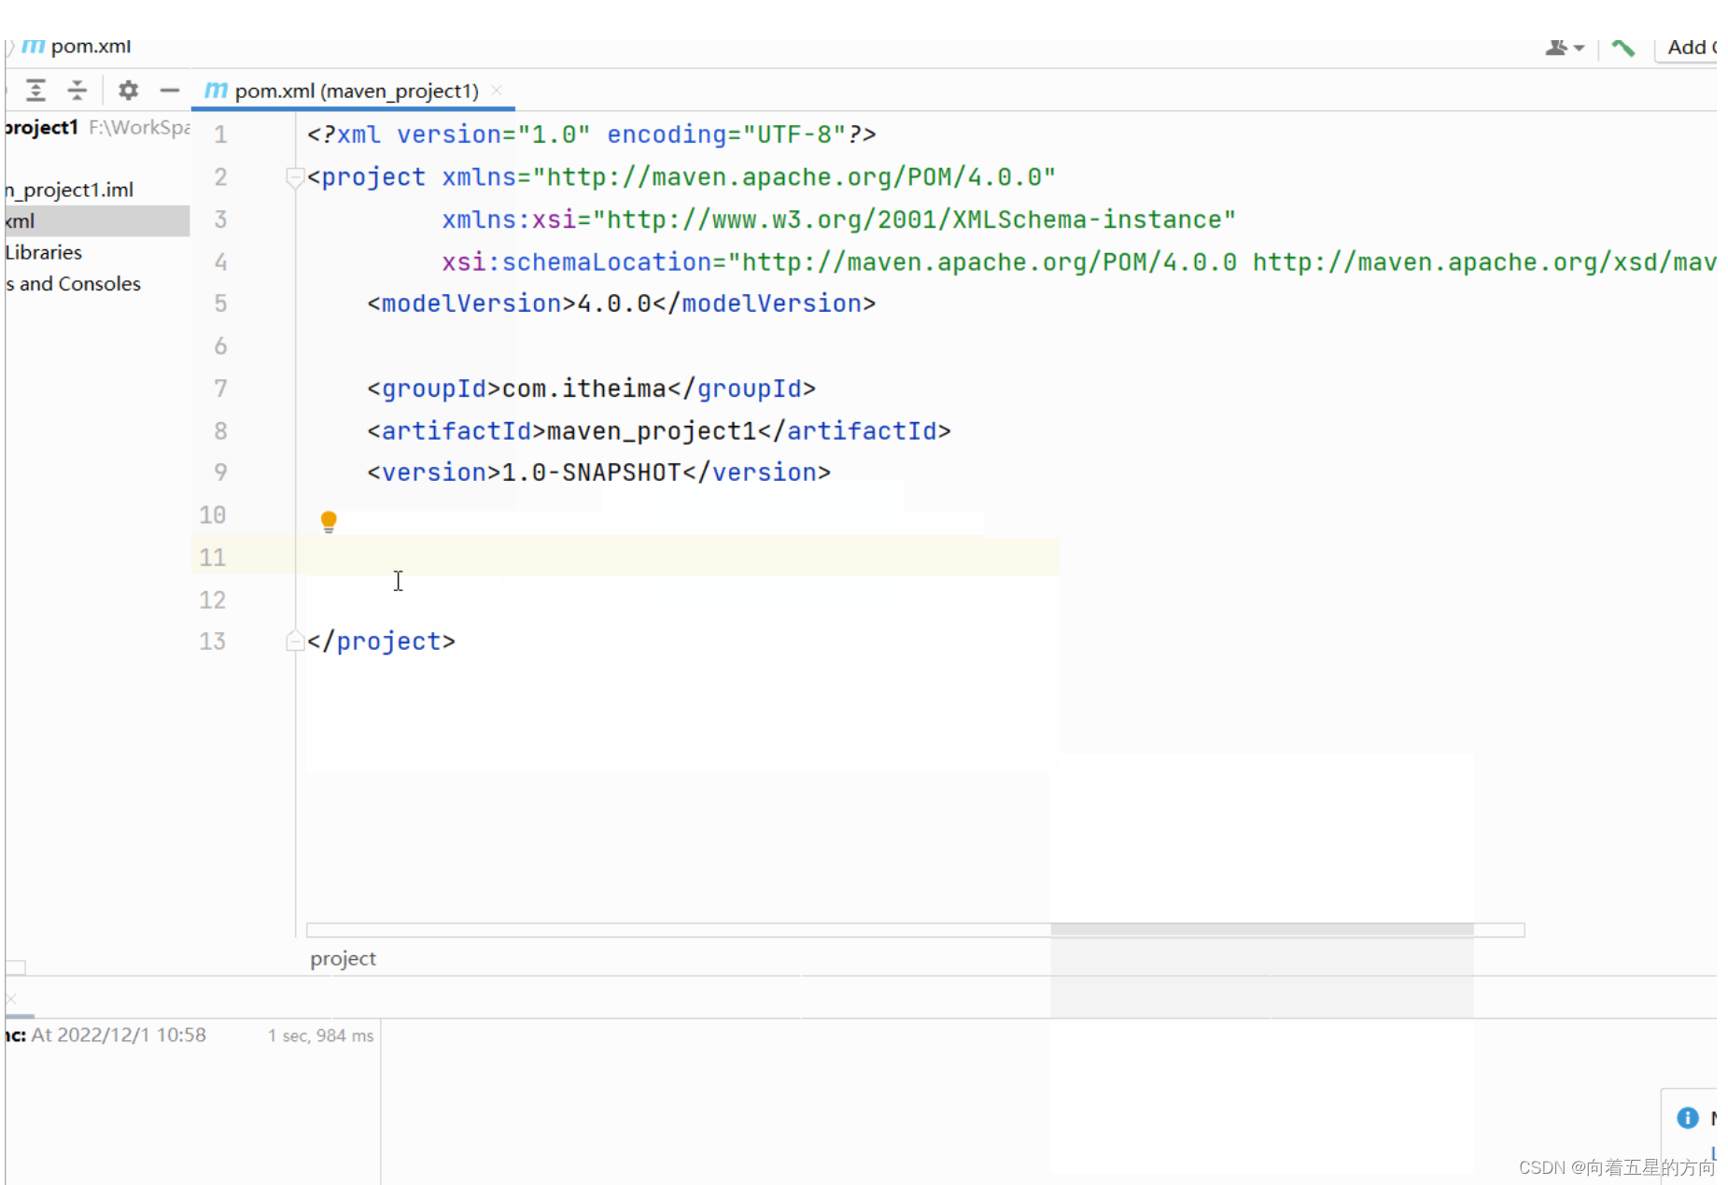The height and width of the screenshot is (1185, 1728).
Task: Click the Add Configuration button
Action: click(1688, 47)
